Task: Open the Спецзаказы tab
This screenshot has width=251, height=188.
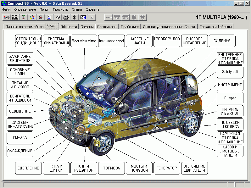Action: coord(107,26)
